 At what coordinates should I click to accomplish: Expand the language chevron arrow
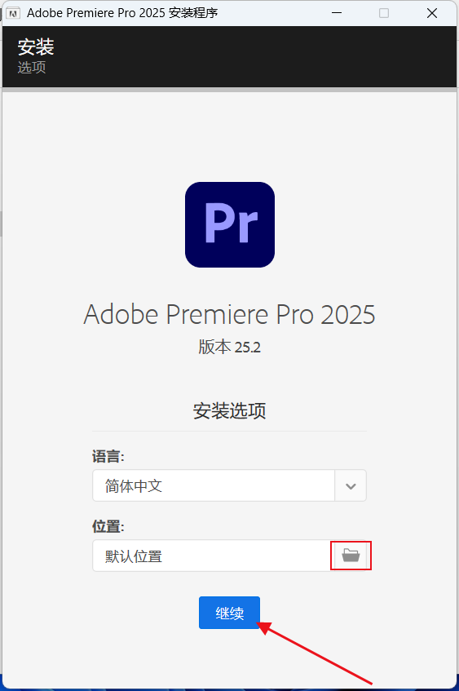point(351,485)
